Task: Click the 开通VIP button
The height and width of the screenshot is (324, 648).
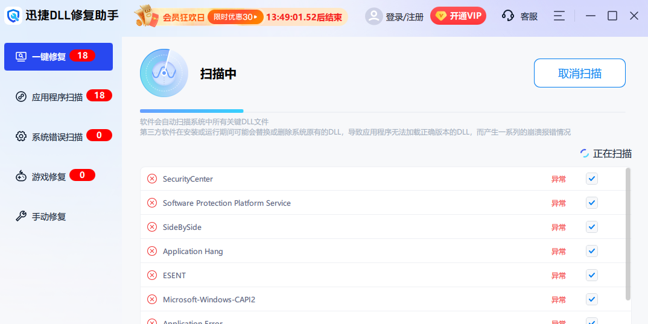Action: click(459, 16)
